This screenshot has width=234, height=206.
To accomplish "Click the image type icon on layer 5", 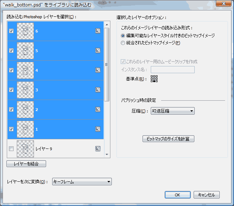I will pos(98,51).
